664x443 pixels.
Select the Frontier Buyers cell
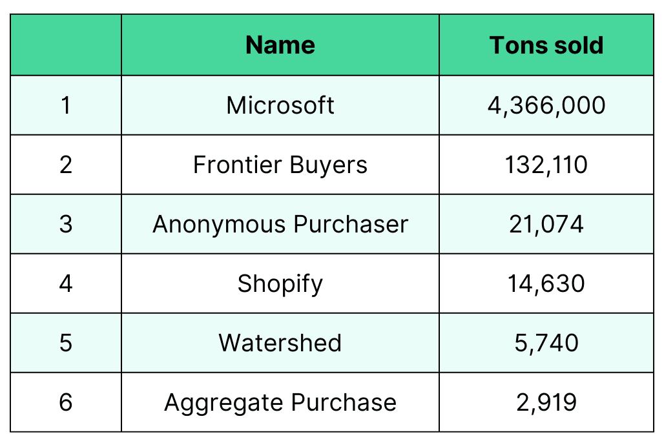click(280, 165)
